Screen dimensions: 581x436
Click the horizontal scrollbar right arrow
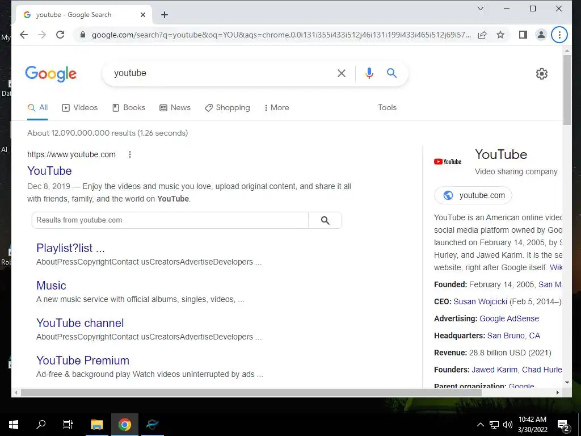point(558,393)
